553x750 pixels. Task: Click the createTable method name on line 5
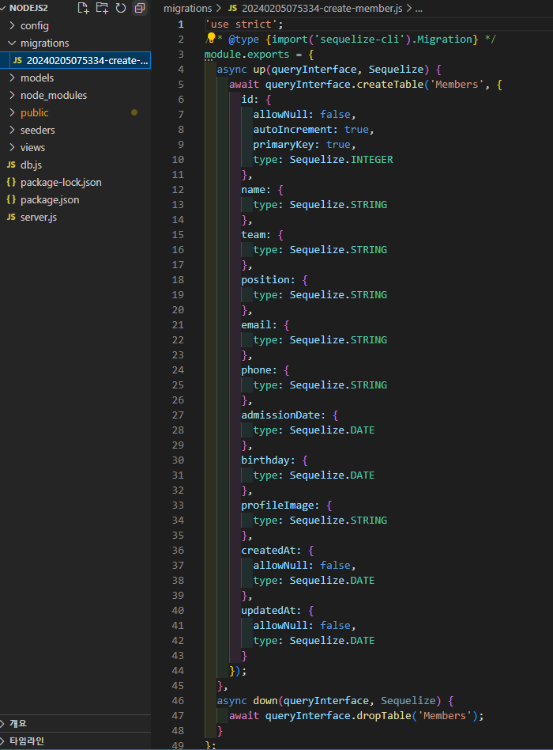(x=389, y=84)
